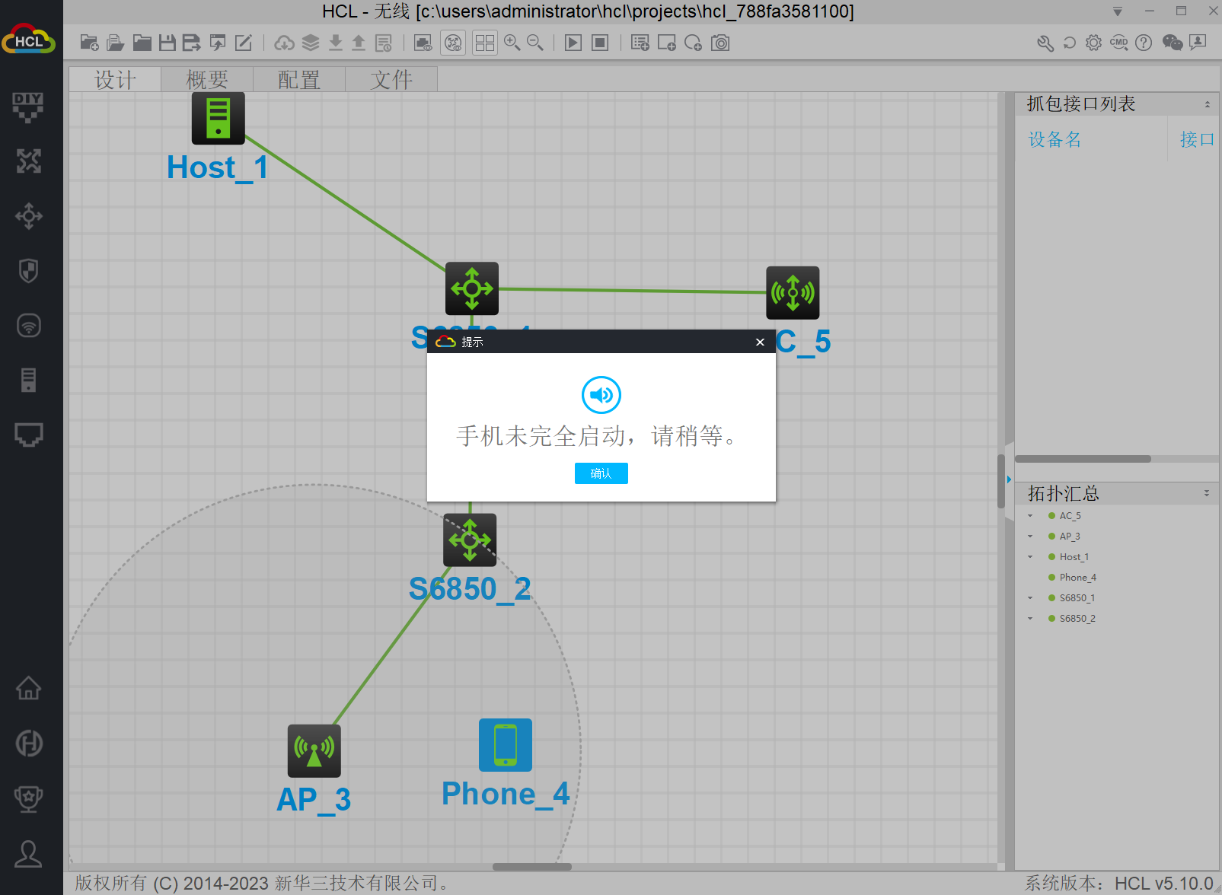Image resolution: width=1222 pixels, height=895 pixels.
Task: Open settings with the gear icon
Action: tap(1093, 43)
